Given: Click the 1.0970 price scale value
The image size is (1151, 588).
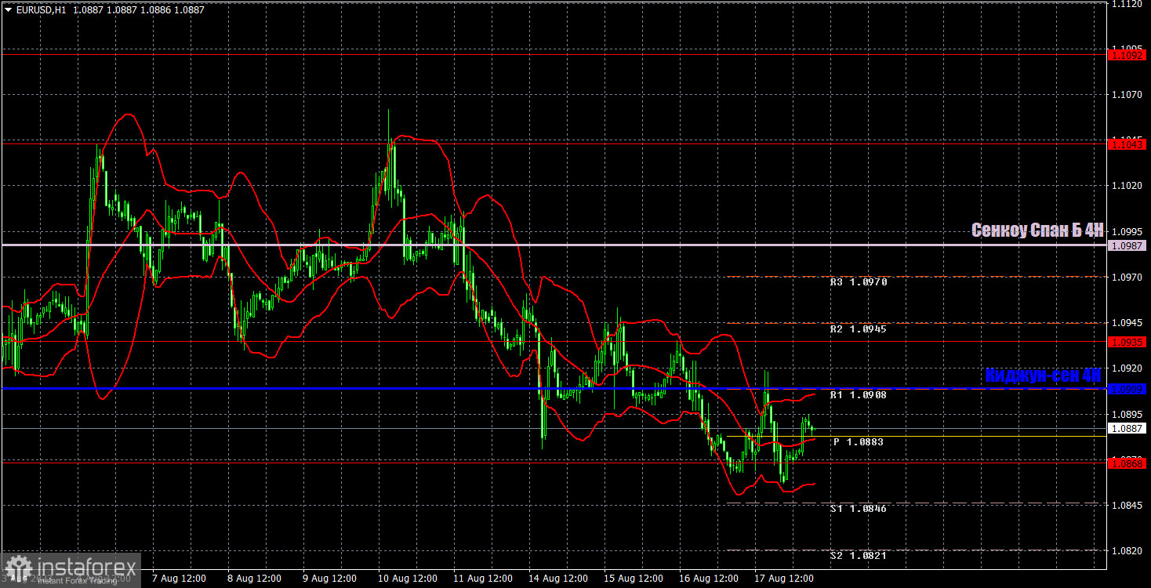Looking at the screenshot, I should (x=1127, y=277).
